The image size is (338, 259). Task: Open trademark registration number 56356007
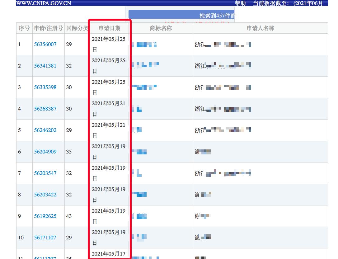[x=45, y=44]
